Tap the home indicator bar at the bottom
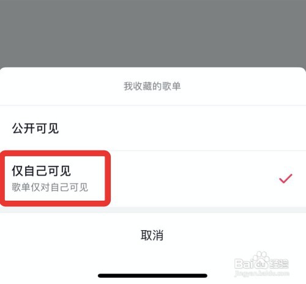 pyautogui.click(x=152, y=276)
